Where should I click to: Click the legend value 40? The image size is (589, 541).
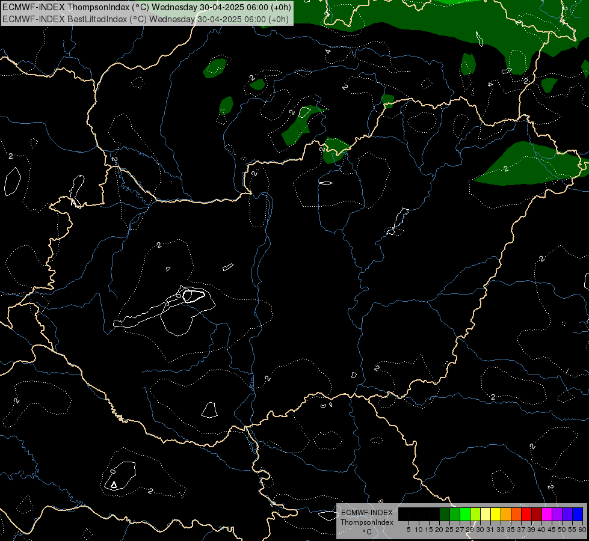click(541, 530)
